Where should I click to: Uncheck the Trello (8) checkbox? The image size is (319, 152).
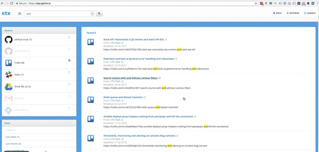click(69, 61)
